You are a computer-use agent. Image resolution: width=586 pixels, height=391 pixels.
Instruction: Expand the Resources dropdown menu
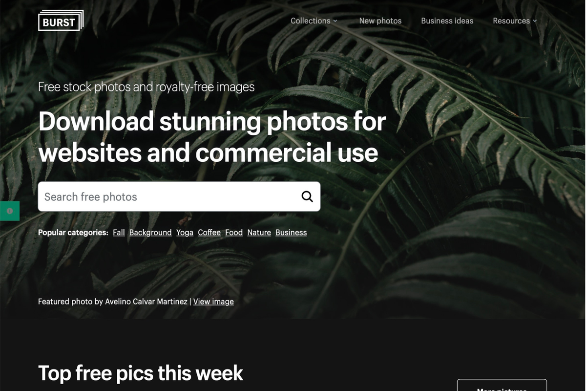515,21
